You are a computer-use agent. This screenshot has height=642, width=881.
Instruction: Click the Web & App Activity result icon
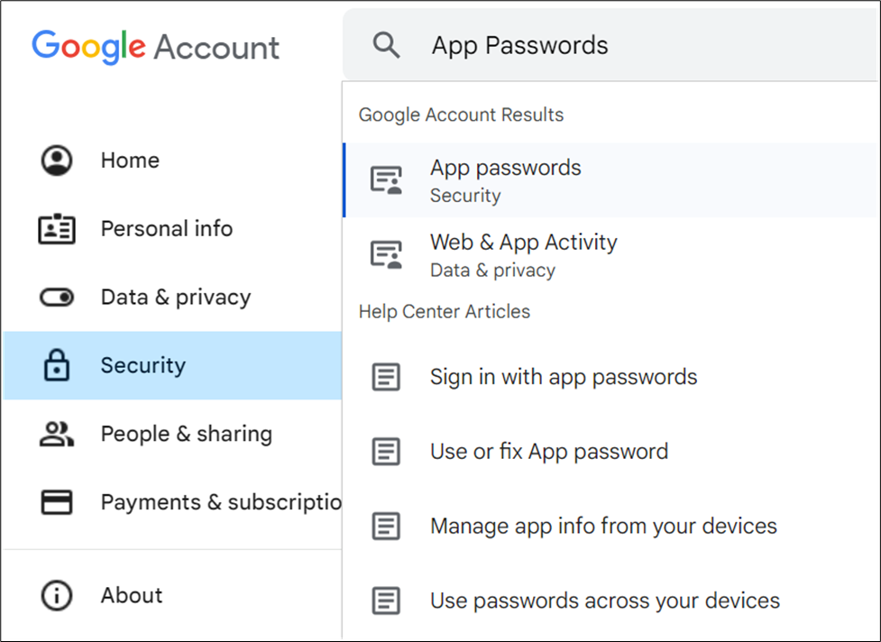(x=387, y=255)
